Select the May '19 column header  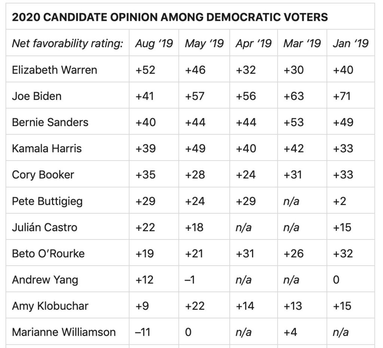204,43
